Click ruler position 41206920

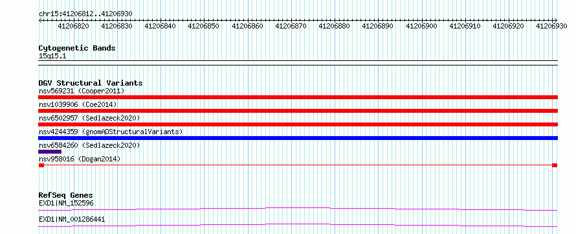508,26
